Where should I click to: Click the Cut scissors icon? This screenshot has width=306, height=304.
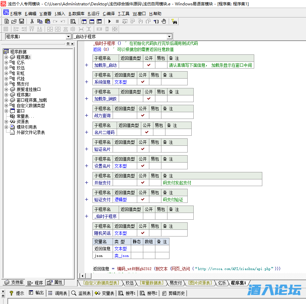point(32,21)
